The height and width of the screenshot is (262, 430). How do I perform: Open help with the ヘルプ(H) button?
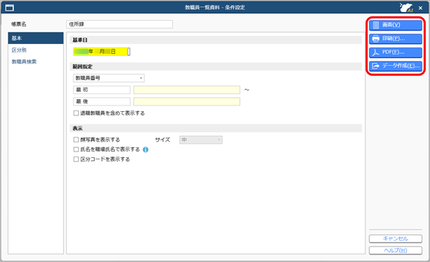point(395,251)
